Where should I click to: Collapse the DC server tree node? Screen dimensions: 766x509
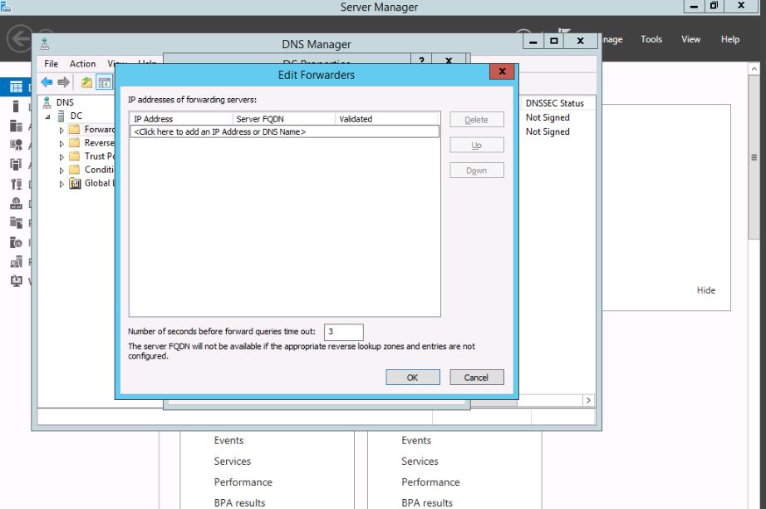[x=48, y=116]
